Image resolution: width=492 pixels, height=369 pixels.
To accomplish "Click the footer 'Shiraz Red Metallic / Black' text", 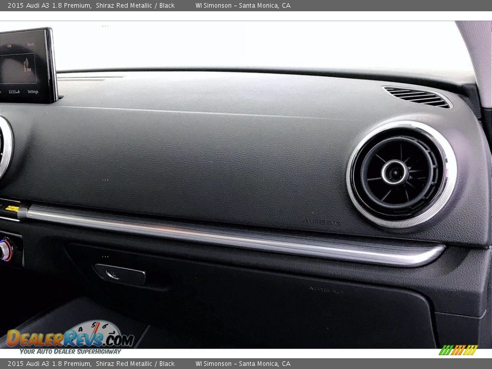I will click(135, 364).
